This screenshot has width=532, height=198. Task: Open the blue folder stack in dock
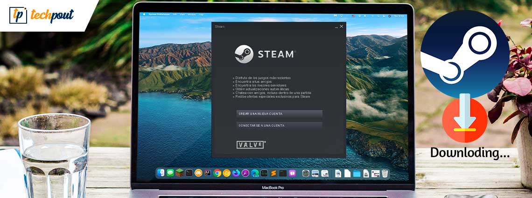click(x=357, y=173)
